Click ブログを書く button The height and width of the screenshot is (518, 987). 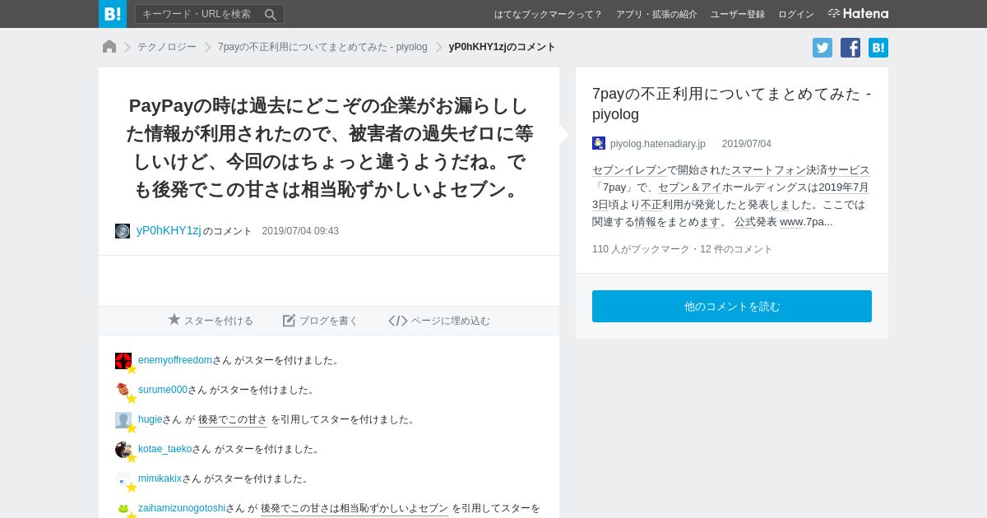[321, 320]
